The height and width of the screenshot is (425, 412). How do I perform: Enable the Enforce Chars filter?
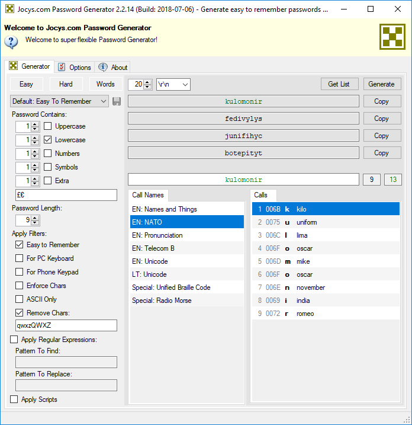19,285
